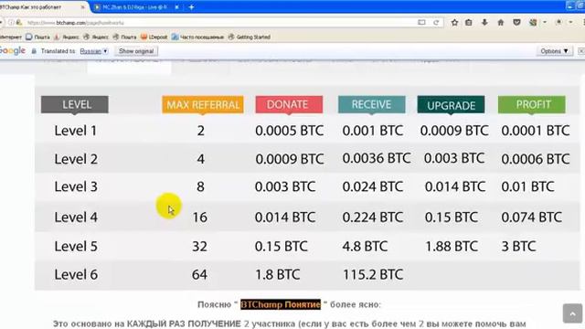Screen dimensions: 585x329
Task: Select the Level 6 row label
Action: [76, 274]
